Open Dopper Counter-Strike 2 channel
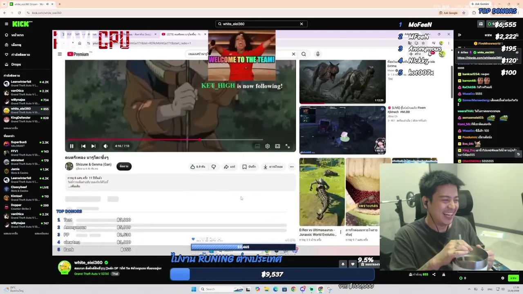Screen dimensions: 523x294 (26, 207)
